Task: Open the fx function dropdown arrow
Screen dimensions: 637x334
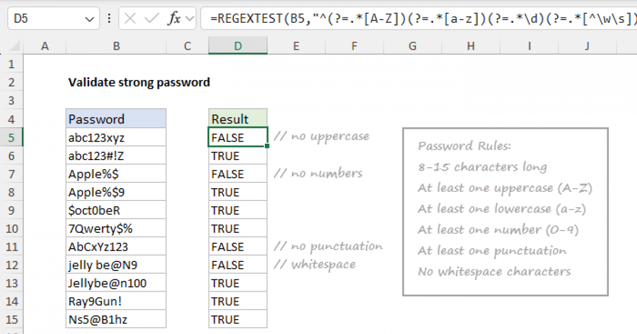Action: (189, 17)
